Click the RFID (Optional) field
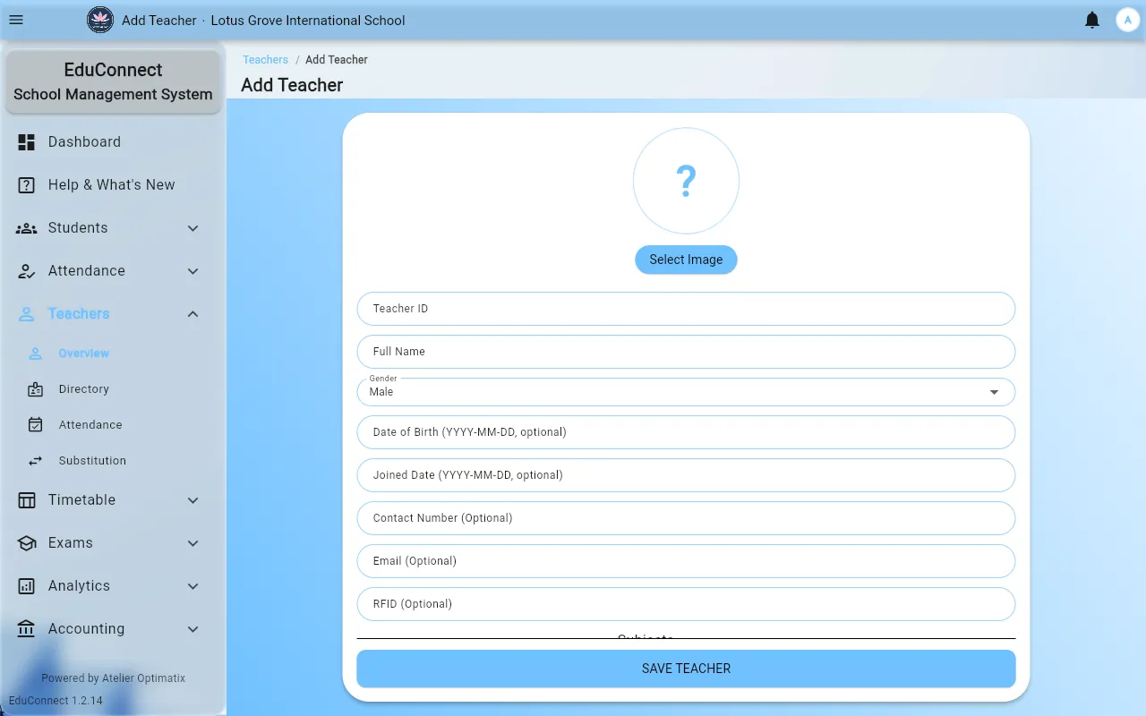Screen dimensions: 1146x716 pyautogui.click(x=686, y=604)
